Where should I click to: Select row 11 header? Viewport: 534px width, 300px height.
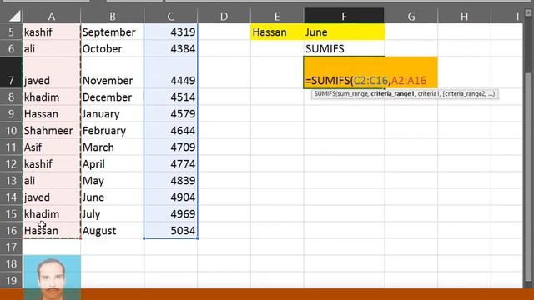(x=11, y=147)
